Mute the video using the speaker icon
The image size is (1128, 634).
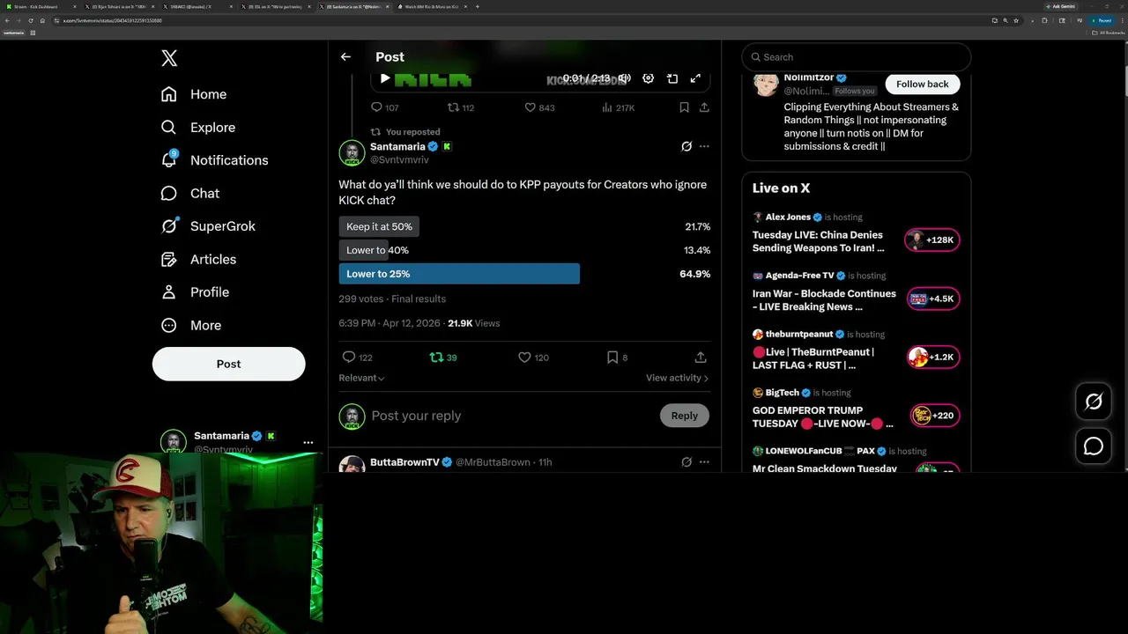[624, 78]
